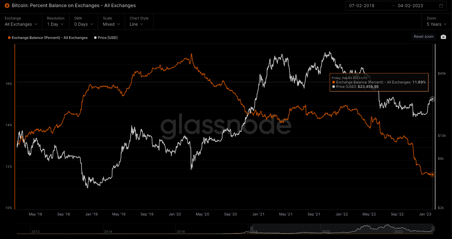The height and width of the screenshot is (239, 452).
Task: Click the 11.69% tooltip balance value
Action: (x=419, y=82)
